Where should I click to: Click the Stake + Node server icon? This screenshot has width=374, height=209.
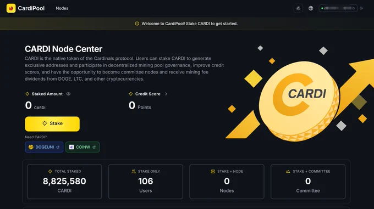(x=213, y=172)
